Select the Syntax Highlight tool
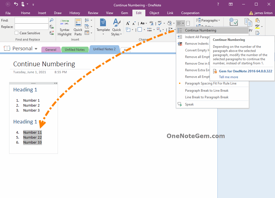The height and width of the screenshot is (198, 275). pos(64,27)
